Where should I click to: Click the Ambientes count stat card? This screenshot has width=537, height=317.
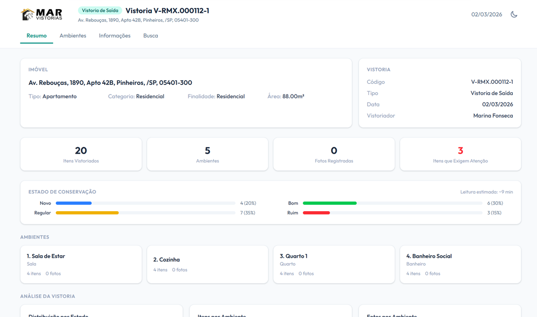[207, 154]
